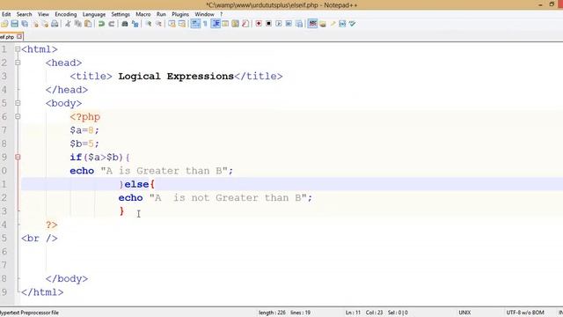Open a file with the Open toolbar icon
Screen dimensions: 563x317
click(x=4, y=24)
